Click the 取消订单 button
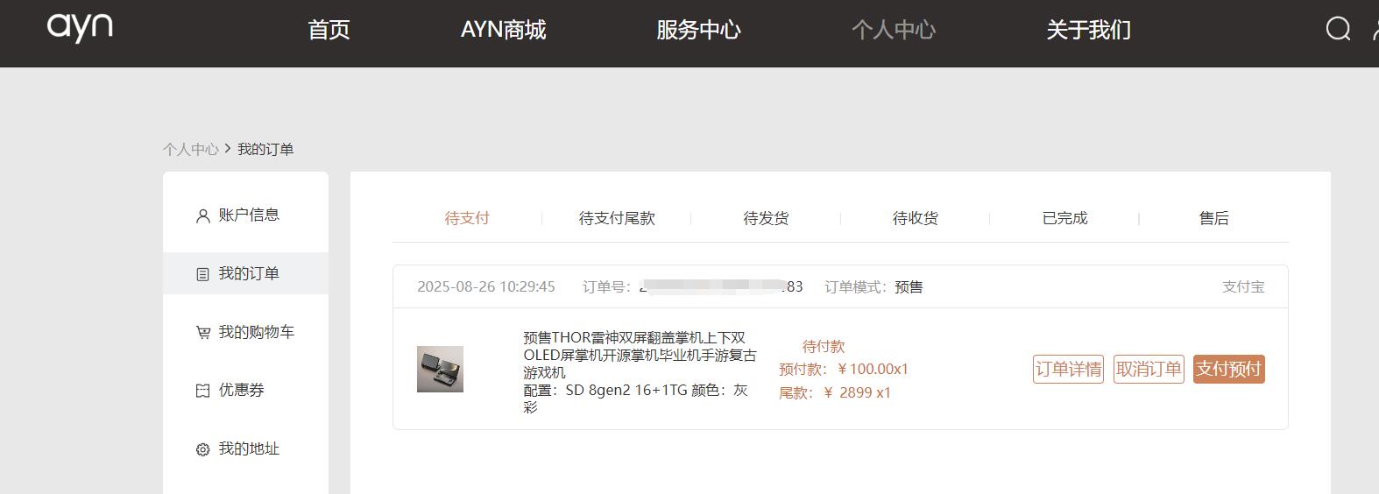 1149,369
